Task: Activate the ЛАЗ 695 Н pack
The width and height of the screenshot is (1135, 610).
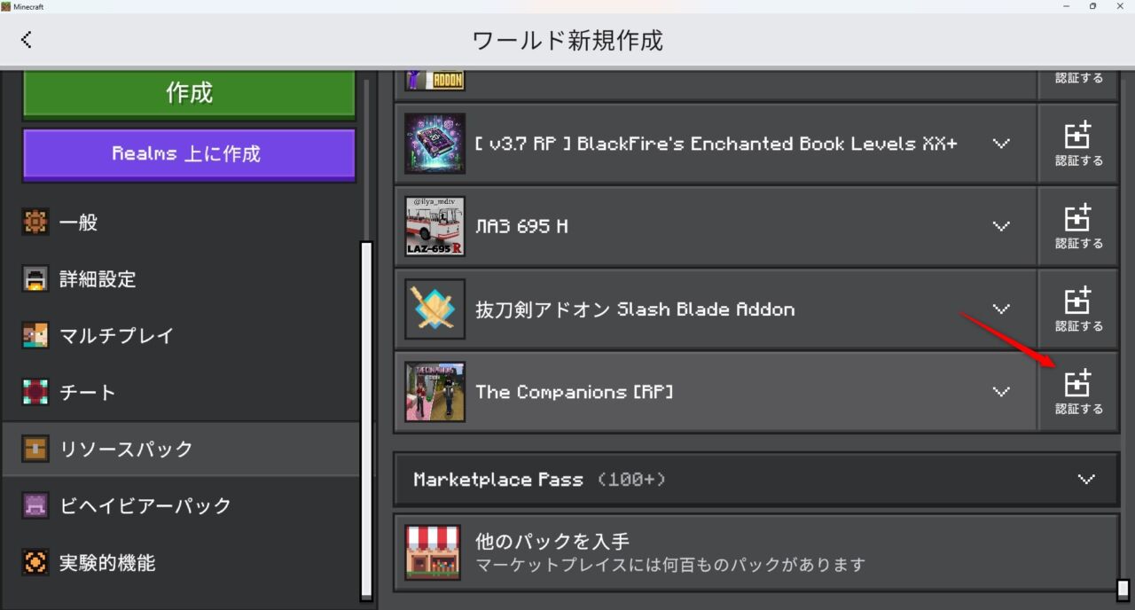Action: 1078,226
